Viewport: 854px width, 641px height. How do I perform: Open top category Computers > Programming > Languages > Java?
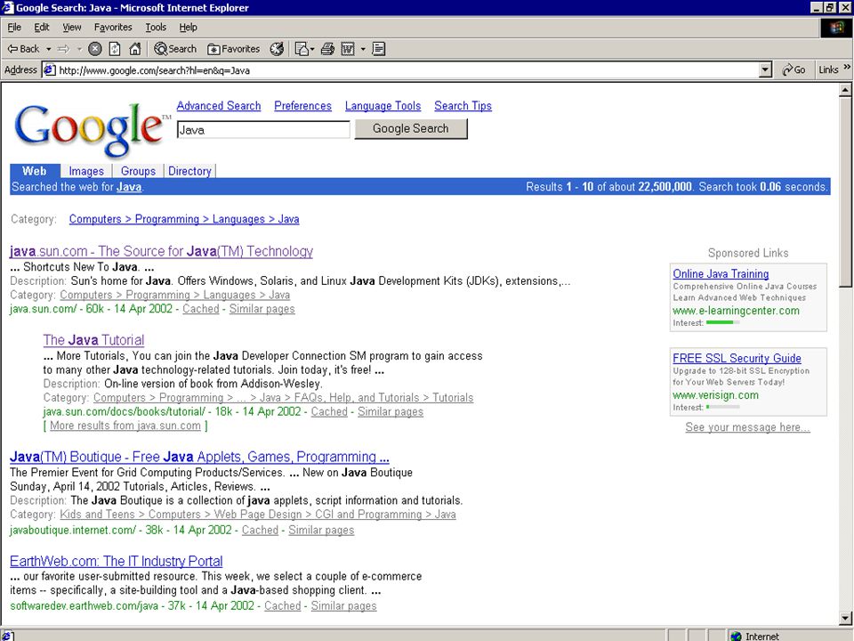point(184,219)
